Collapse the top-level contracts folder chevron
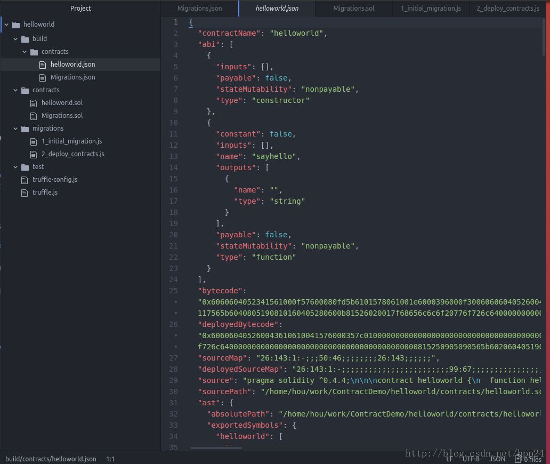550x464 pixels. (x=15, y=90)
